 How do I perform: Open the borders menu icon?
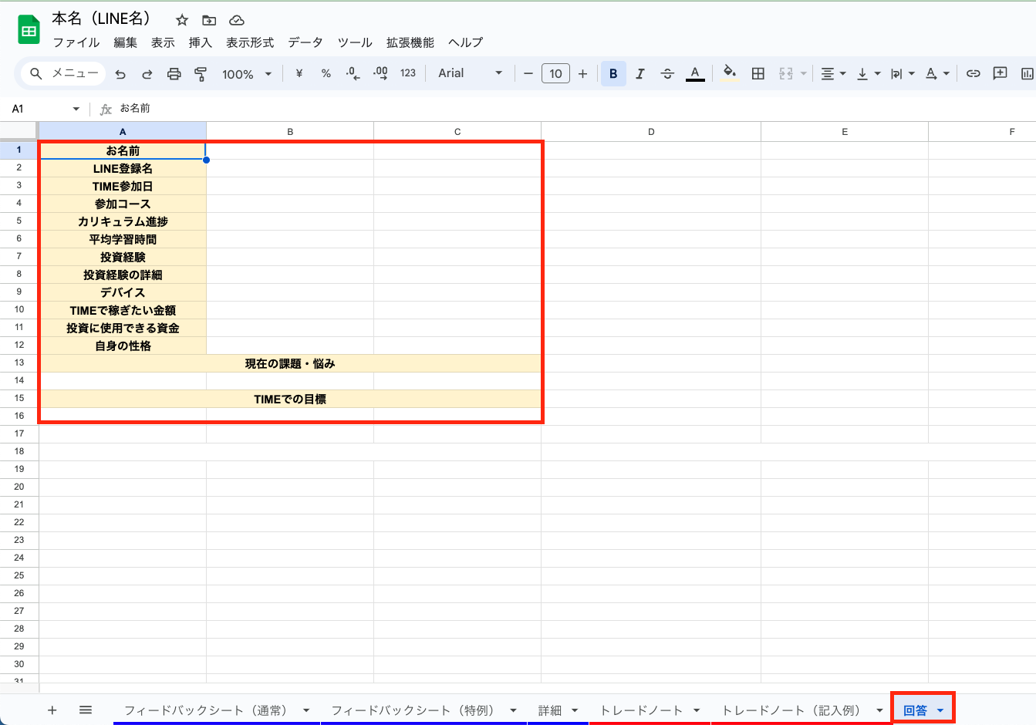pyautogui.click(x=758, y=73)
